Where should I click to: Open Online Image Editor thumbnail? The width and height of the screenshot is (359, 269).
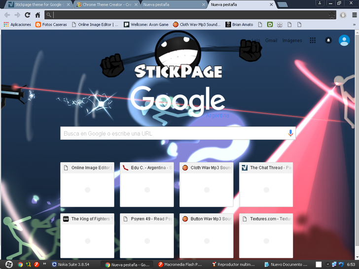(87, 185)
